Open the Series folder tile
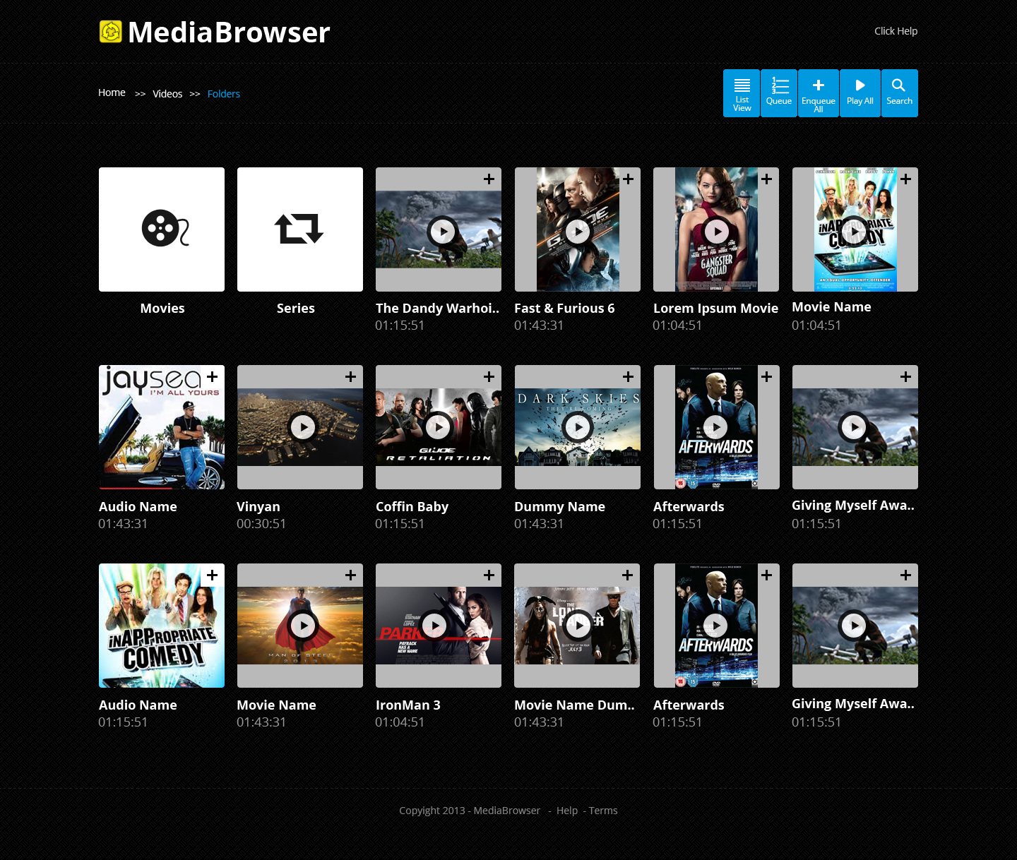This screenshot has height=860, width=1017. (x=300, y=229)
